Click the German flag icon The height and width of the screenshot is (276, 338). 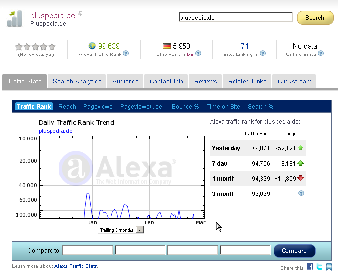[167, 46]
